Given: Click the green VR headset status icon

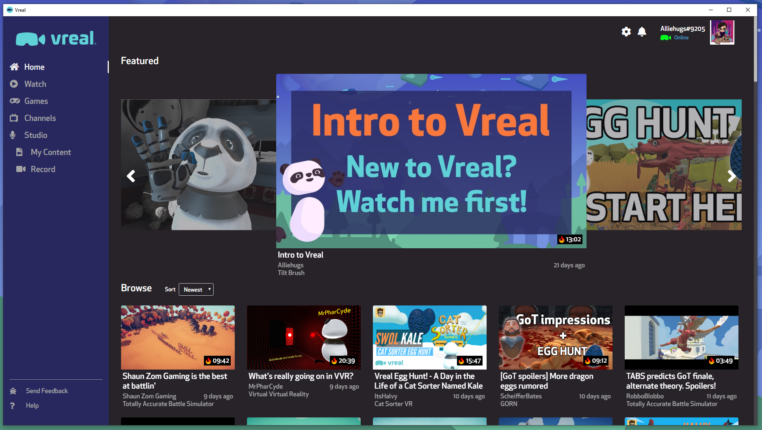Looking at the screenshot, I should click(x=665, y=38).
